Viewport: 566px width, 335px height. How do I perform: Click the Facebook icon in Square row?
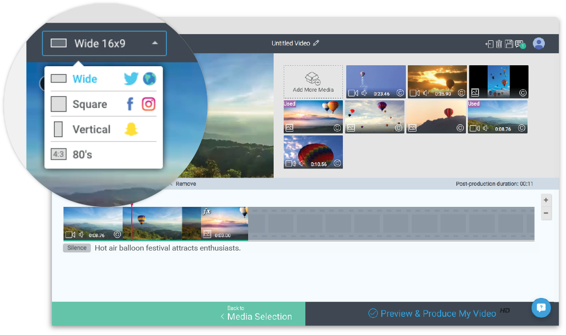click(x=130, y=104)
